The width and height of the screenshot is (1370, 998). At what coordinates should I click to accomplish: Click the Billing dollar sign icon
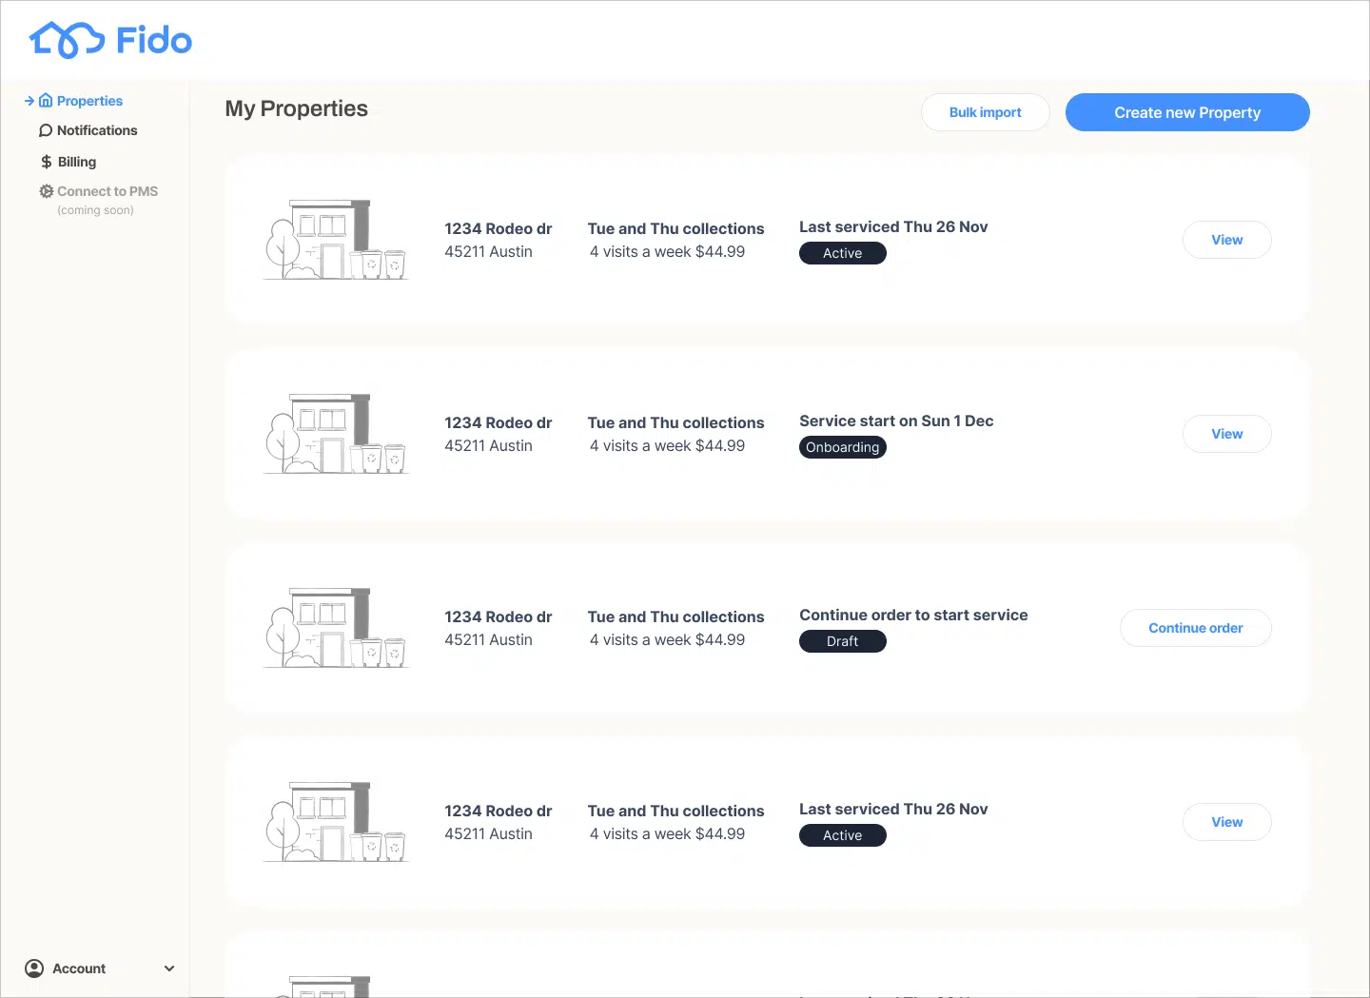pyautogui.click(x=46, y=162)
